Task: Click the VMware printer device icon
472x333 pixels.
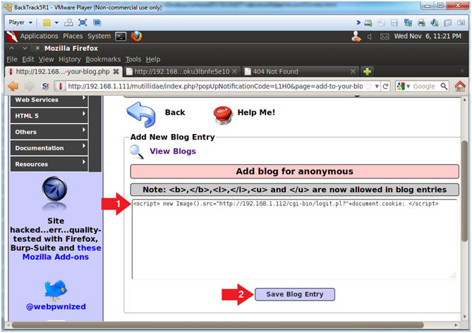Action: tap(421, 23)
